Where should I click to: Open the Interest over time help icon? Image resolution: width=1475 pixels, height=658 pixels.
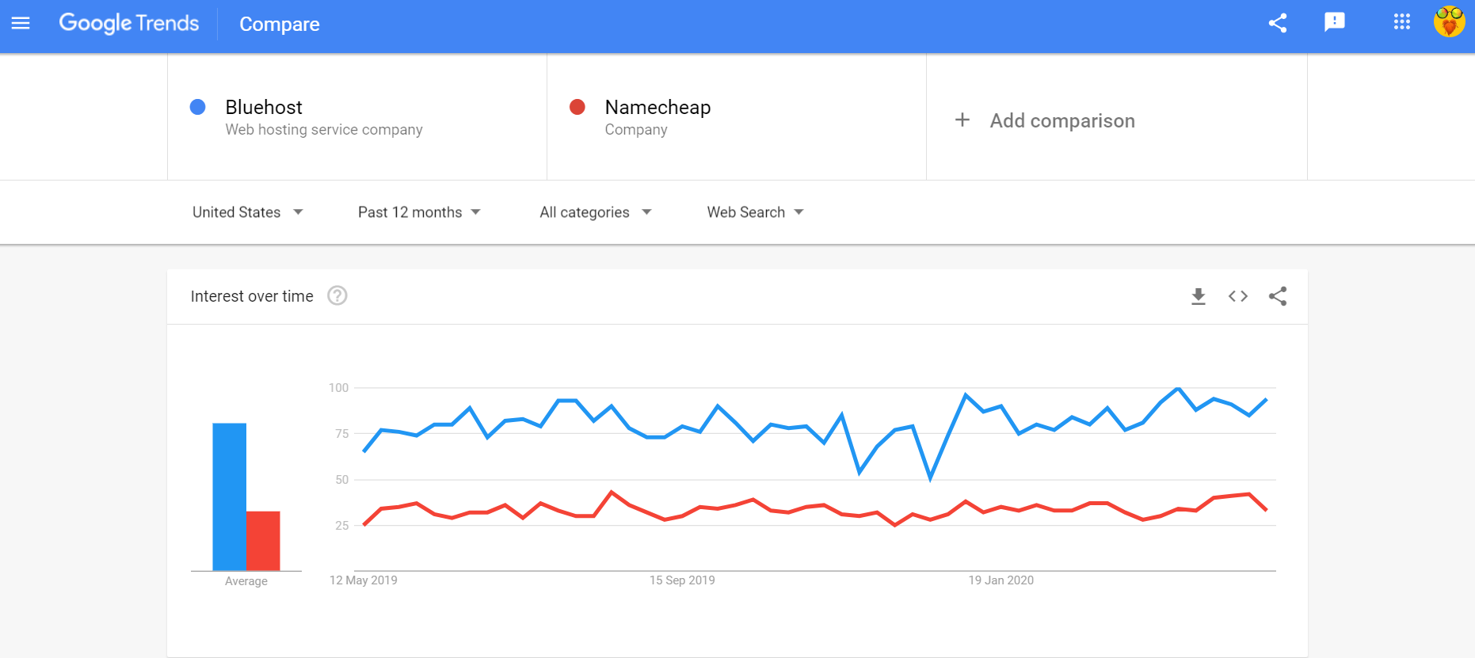click(337, 295)
